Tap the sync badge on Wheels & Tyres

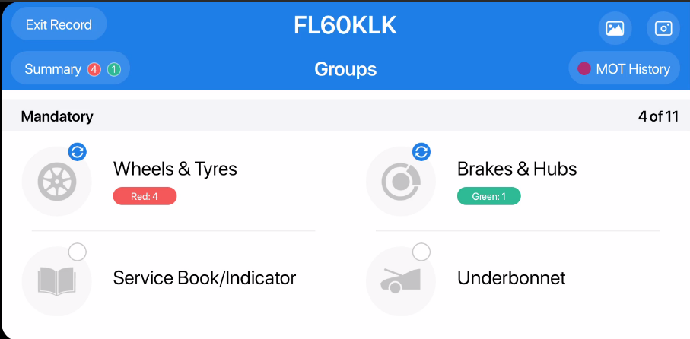pyautogui.click(x=77, y=151)
